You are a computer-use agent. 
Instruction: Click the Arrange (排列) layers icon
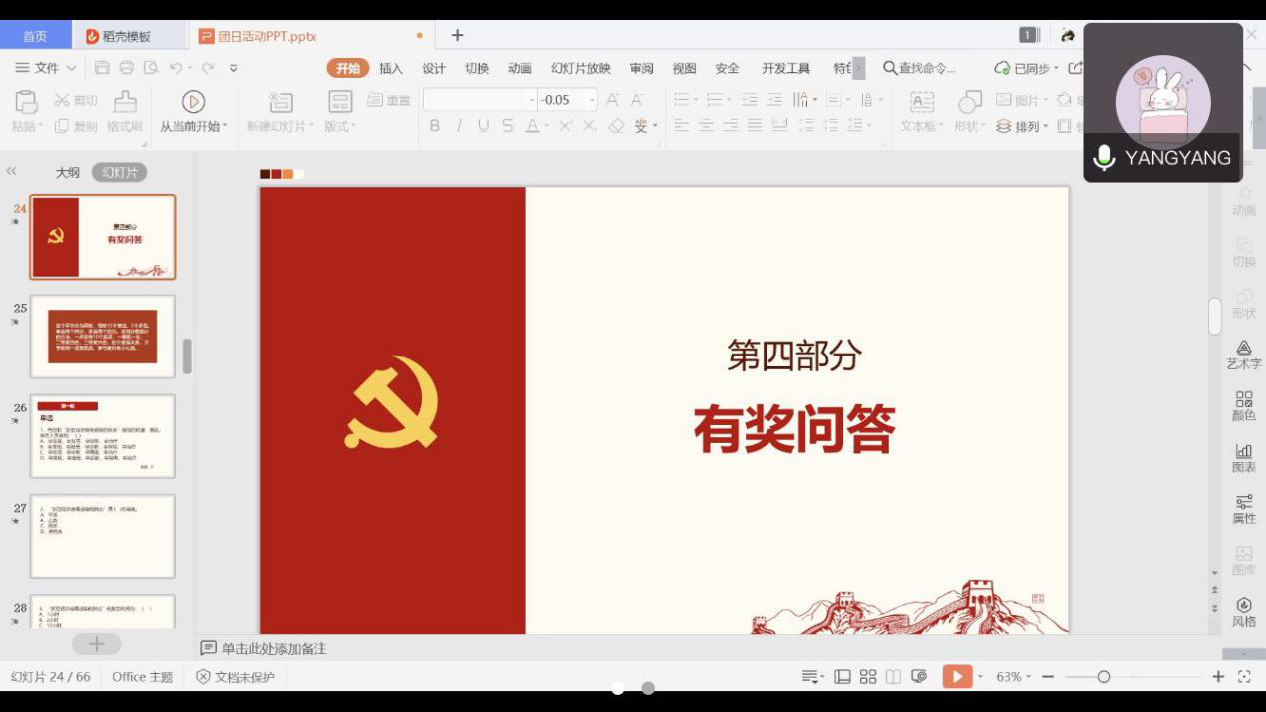[x=1004, y=126]
